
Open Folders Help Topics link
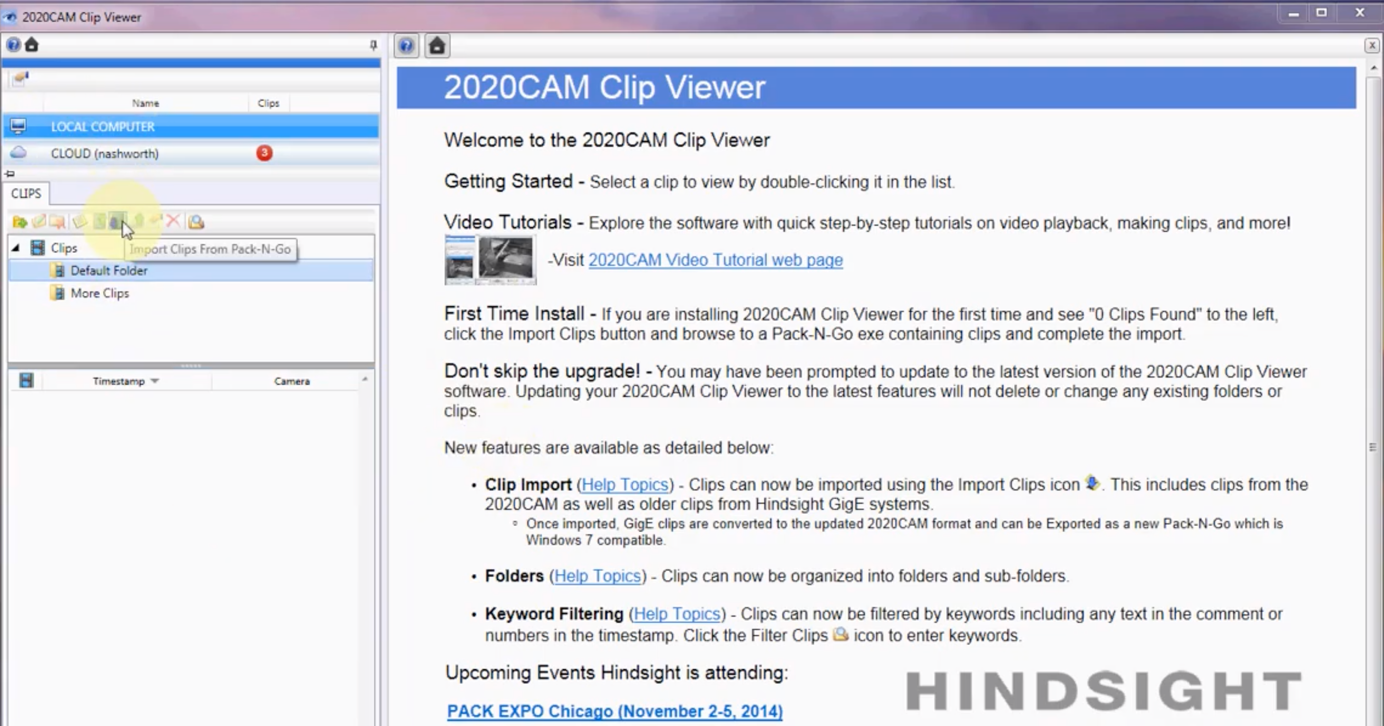coord(597,575)
